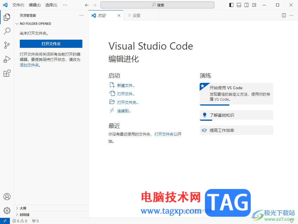Go forward with the right arrow
This screenshot has height=224, width=298.
pos(95,5)
